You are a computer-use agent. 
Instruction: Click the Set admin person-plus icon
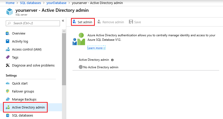pos(75,22)
